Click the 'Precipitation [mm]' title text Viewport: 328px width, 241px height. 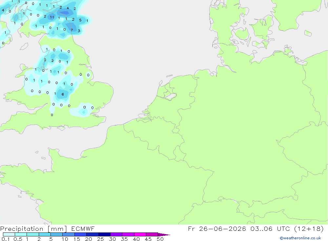[33, 229]
